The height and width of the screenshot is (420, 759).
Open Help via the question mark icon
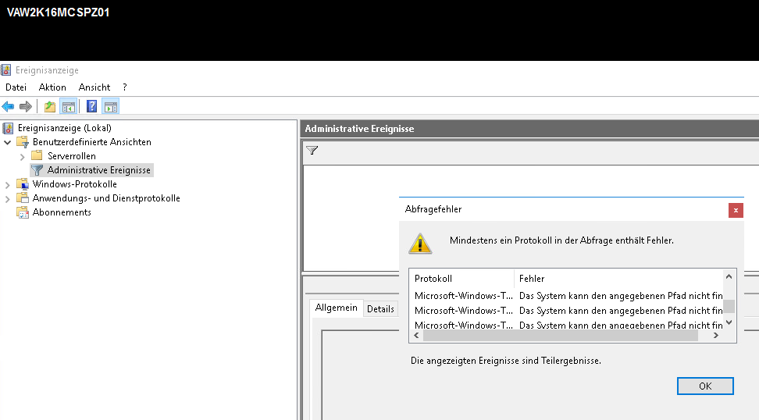pyautogui.click(x=91, y=106)
